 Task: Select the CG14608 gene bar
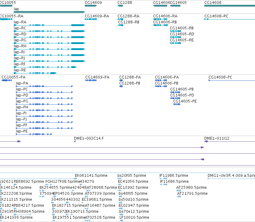[x=230, y=6]
